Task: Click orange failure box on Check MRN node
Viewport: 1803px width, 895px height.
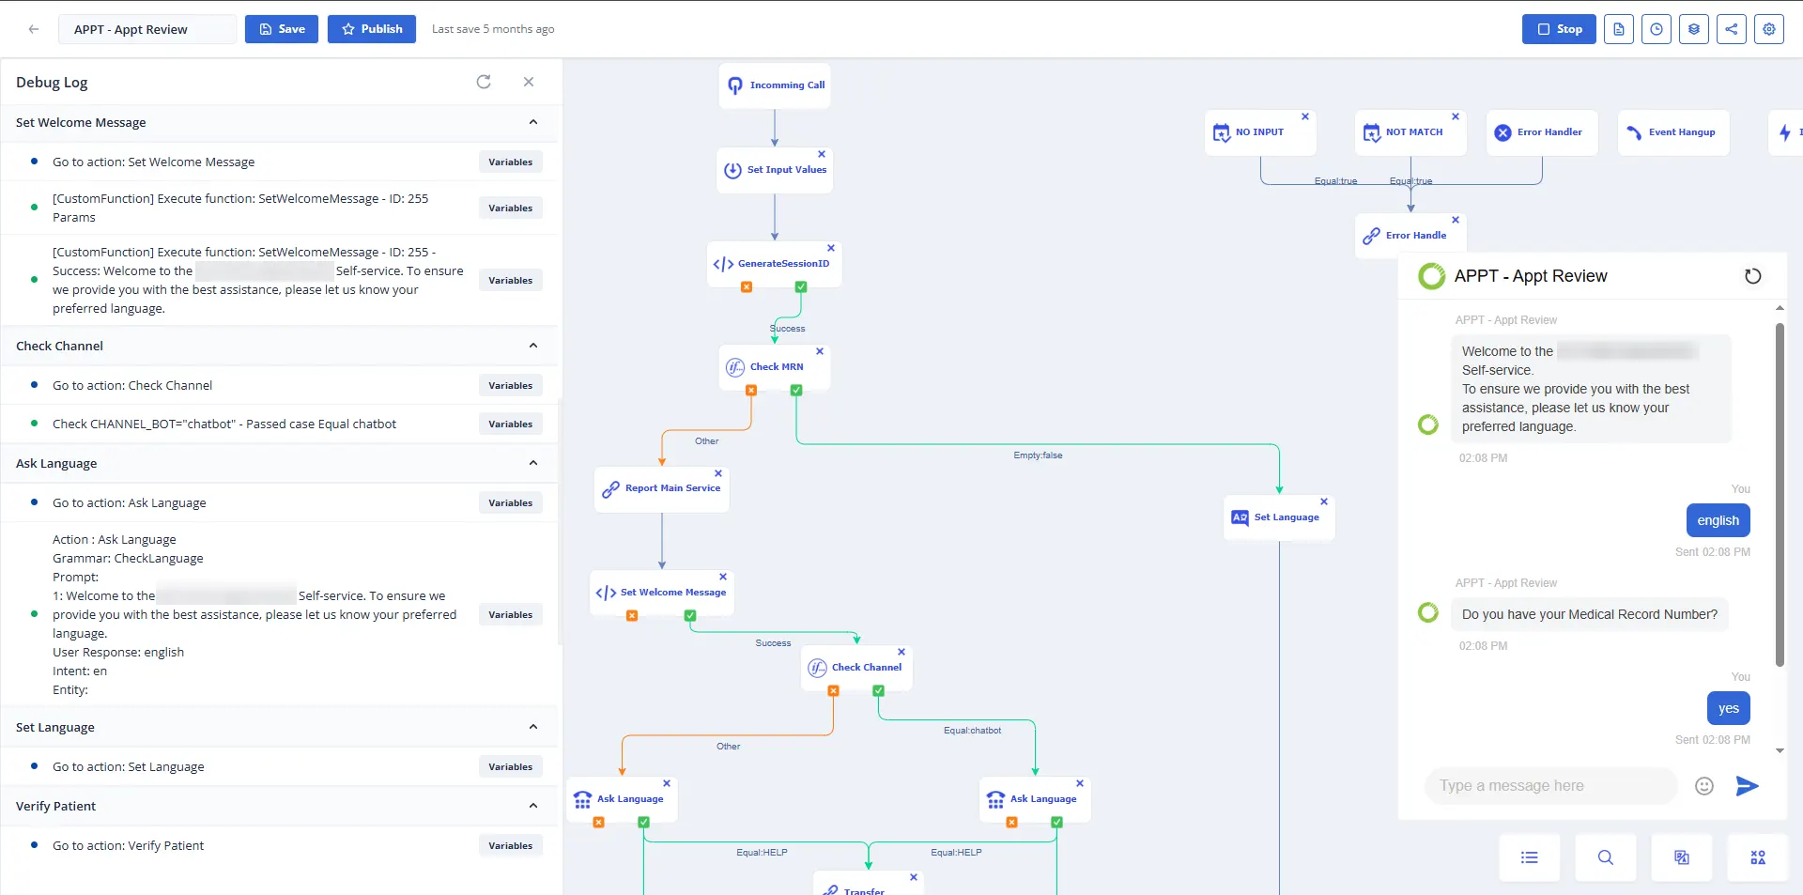Action: tap(751, 391)
